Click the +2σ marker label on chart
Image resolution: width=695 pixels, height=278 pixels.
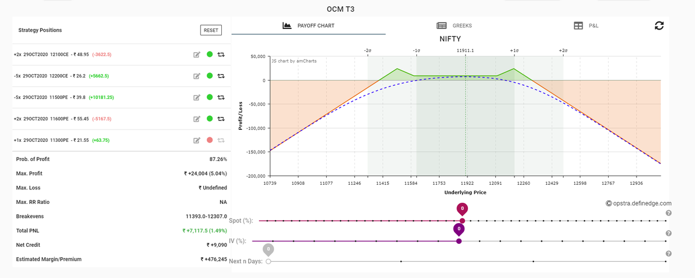pos(563,51)
